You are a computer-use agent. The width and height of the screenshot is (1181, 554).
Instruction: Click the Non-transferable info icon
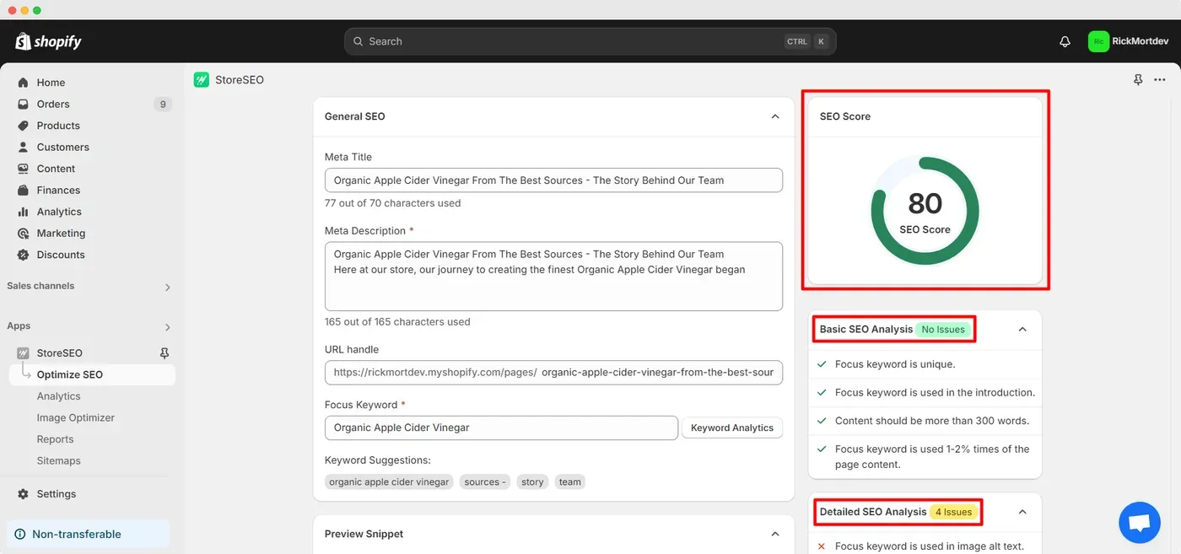[20, 534]
